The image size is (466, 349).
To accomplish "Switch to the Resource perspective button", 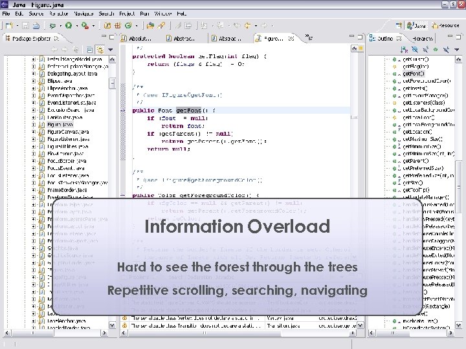I will click(446, 26).
